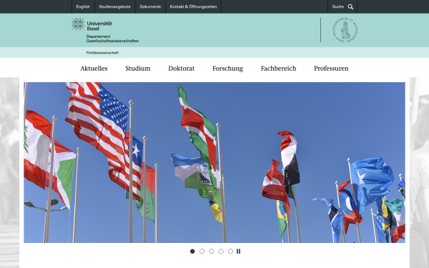Open the Universität Basel logo link
Screen dimensions: 429x268
[92, 24]
